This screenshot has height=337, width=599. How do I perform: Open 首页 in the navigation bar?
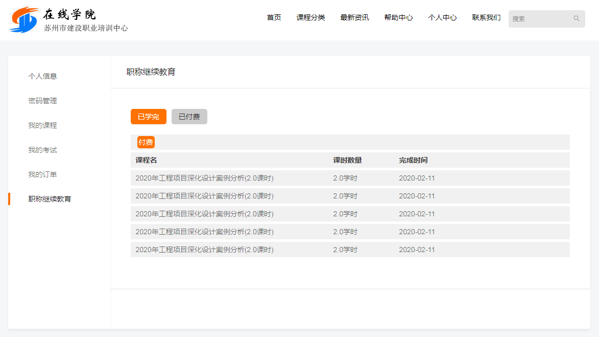click(x=274, y=18)
